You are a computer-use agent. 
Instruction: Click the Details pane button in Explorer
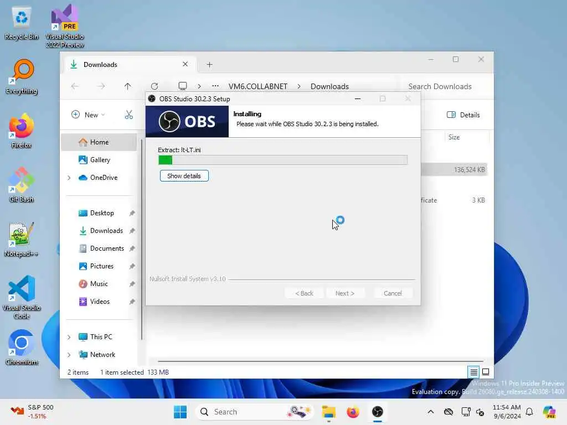[x=463, y=115]
